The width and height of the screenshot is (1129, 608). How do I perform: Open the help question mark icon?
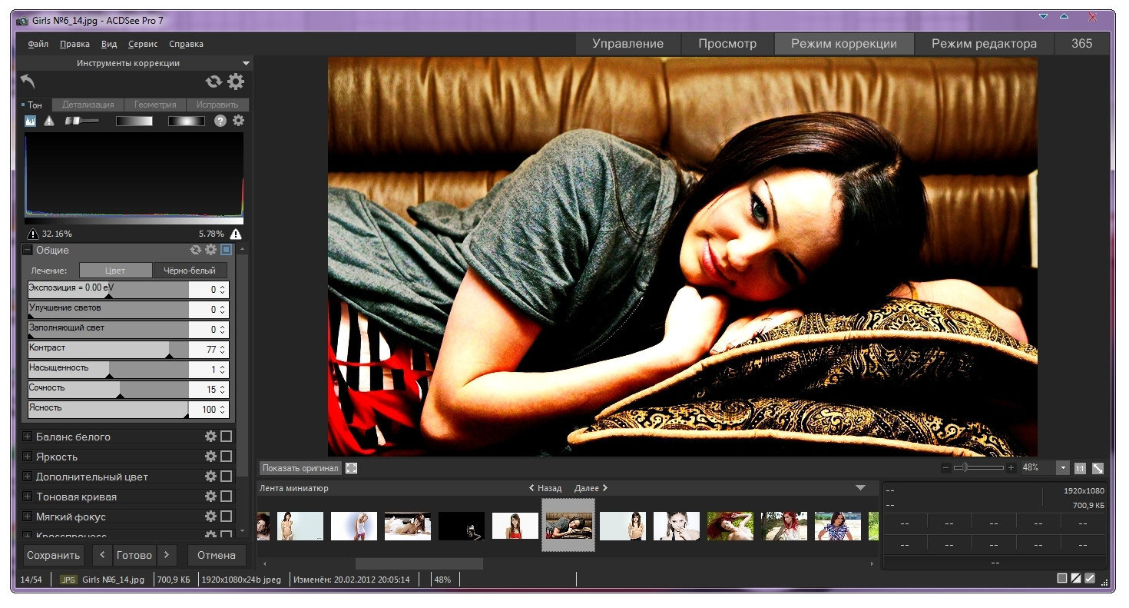(x=220, y=121)
